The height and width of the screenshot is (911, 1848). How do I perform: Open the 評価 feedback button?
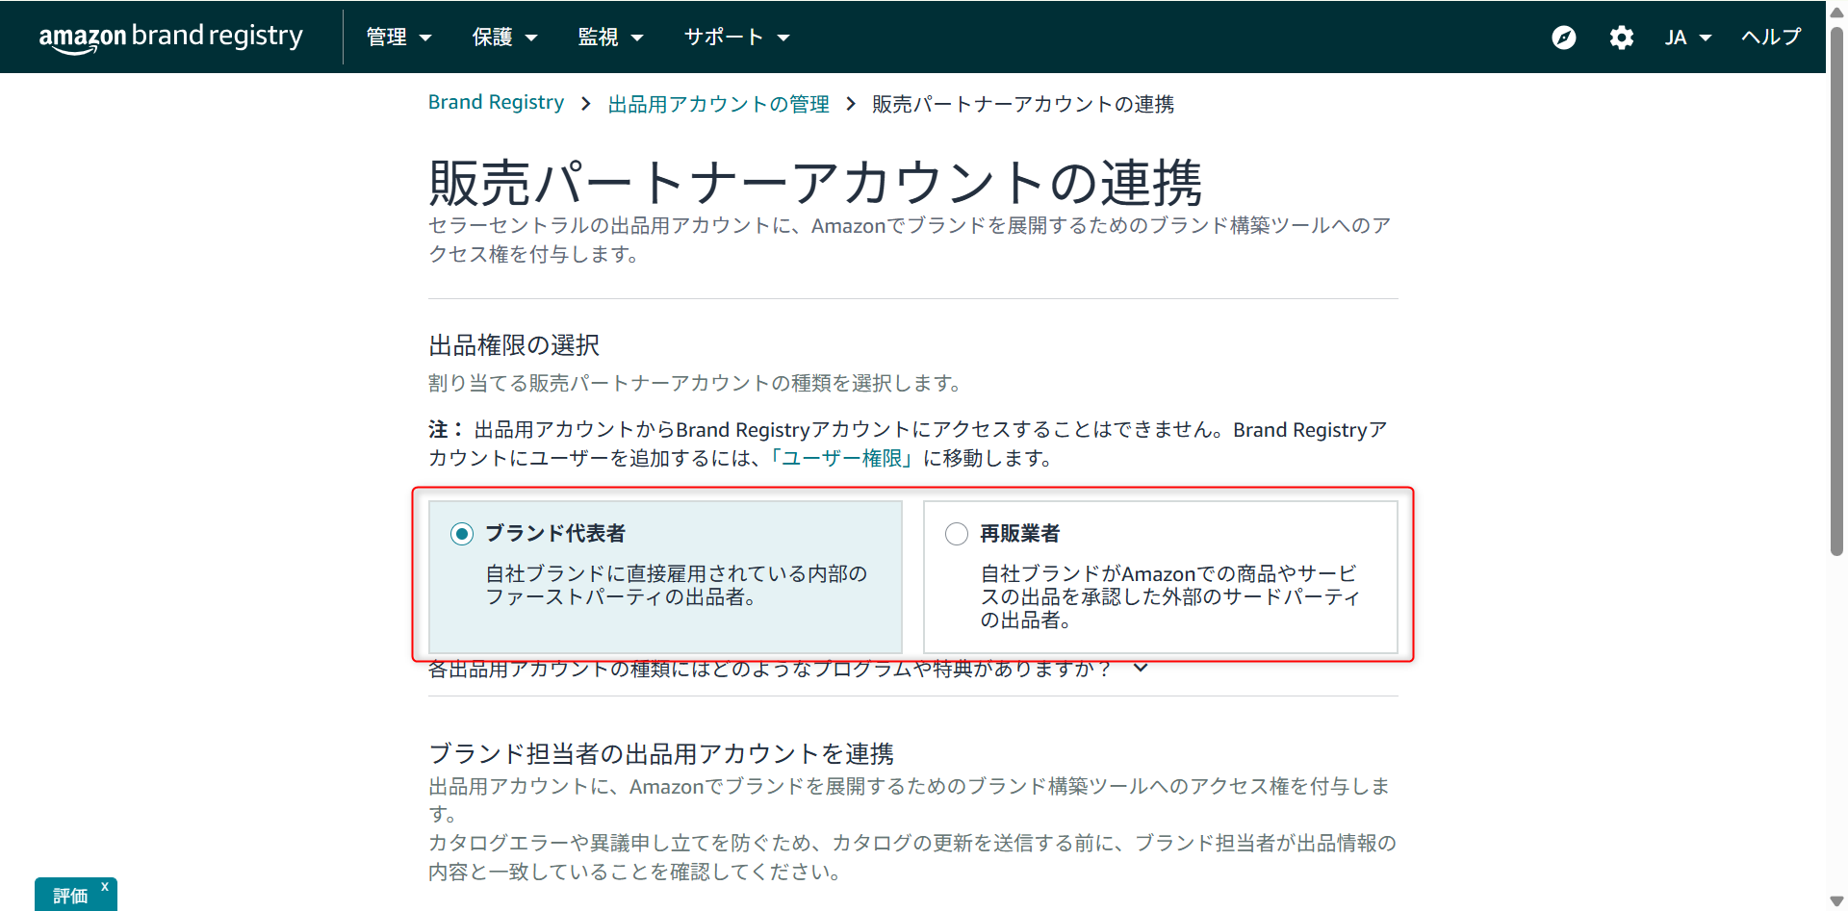[70, 896]
